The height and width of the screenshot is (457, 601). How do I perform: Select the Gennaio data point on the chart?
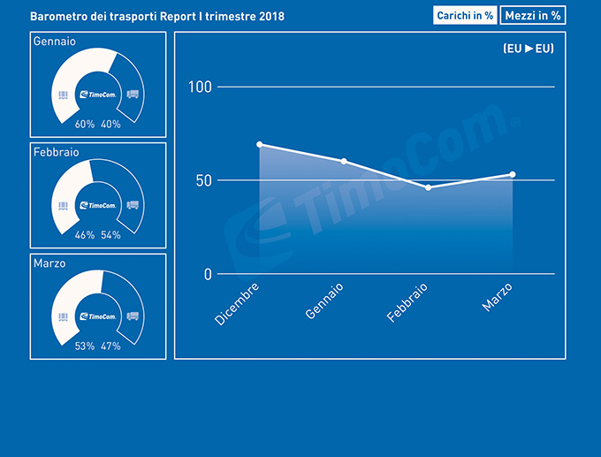click(344, 161)
